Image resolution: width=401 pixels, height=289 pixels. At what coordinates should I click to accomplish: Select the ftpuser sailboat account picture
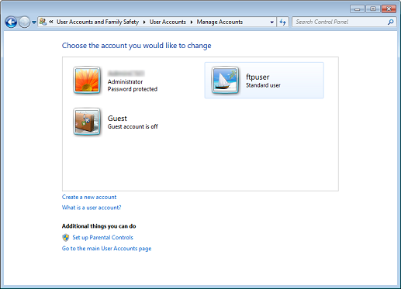(x=225, y=80)
